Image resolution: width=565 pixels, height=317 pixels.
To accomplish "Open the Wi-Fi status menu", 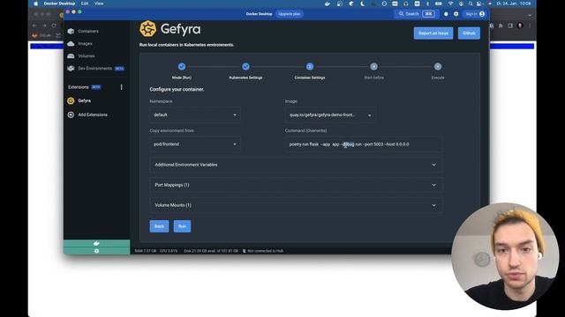I will point(451,4).
